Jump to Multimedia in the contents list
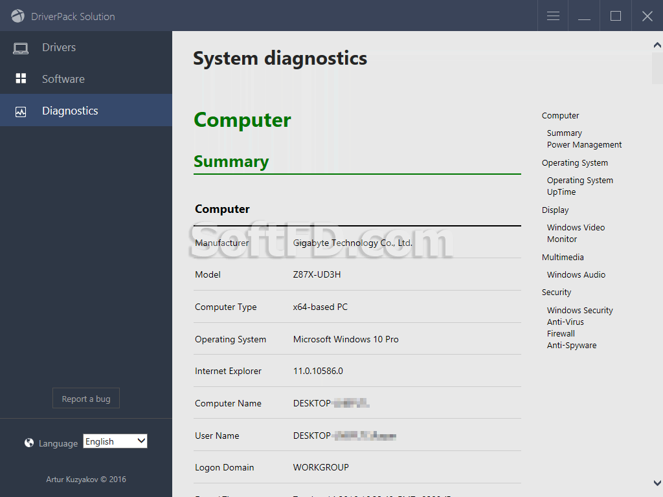The height and width of the screenshot is (497, 663). [563, 258]
